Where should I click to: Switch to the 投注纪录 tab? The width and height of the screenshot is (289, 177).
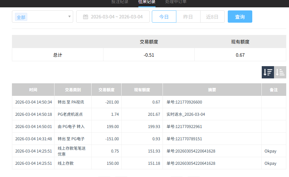click(120, 2)
